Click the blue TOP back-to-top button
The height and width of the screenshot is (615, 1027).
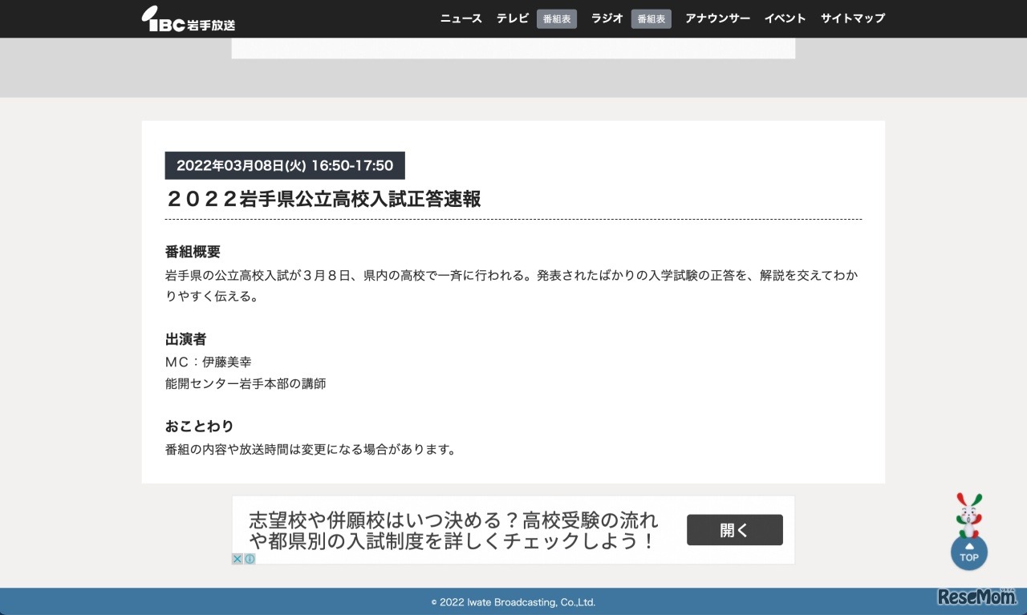point(969,553)
